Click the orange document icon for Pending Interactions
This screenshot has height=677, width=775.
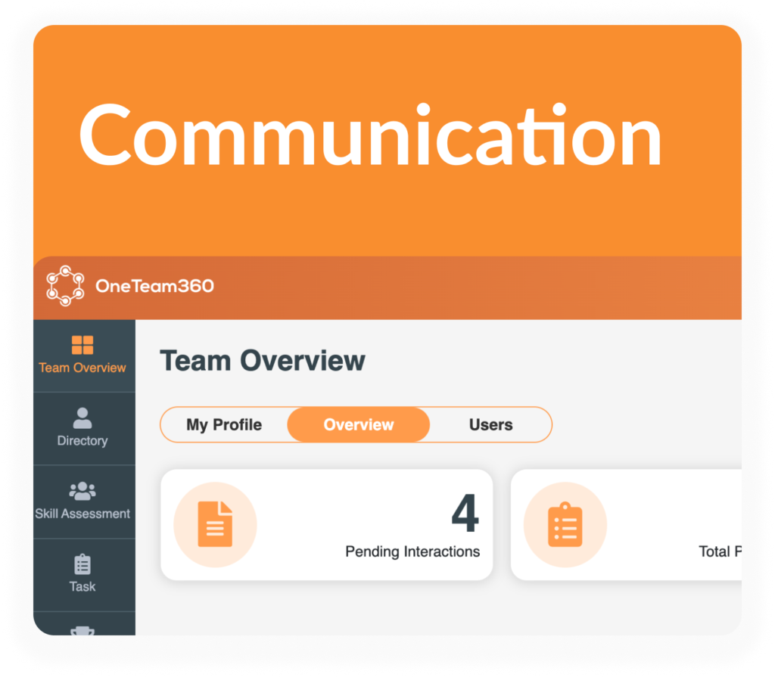tap(215, 523)
